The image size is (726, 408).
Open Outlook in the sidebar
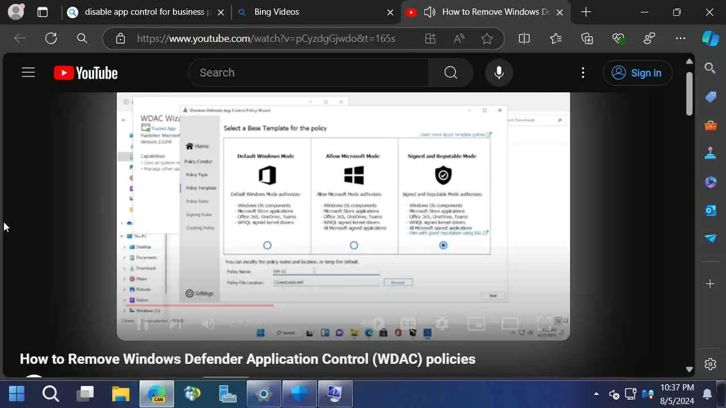[711, 210]
